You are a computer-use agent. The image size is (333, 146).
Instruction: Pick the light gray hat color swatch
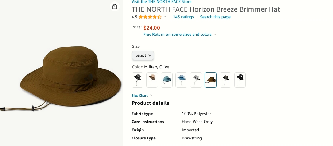(x=196, y=80)
